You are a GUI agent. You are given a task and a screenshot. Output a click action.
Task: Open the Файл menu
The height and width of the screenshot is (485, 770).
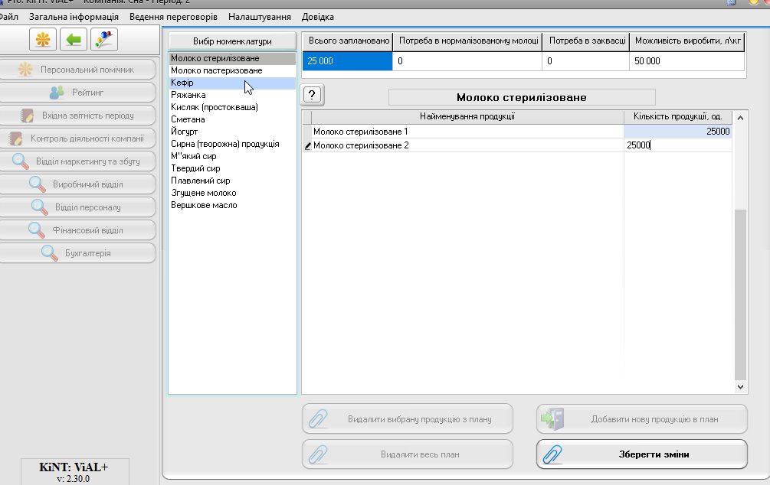pyautogui.click(x=9, y=17)
